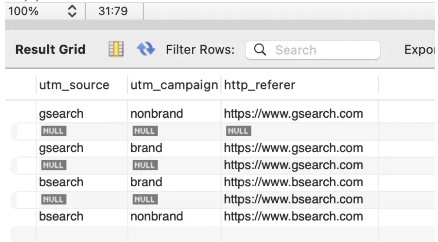Viewport: 438px width, 242px height.
Task: Select last https://www.bsearch.com referer cell
Action: click(x=293, y=216)
